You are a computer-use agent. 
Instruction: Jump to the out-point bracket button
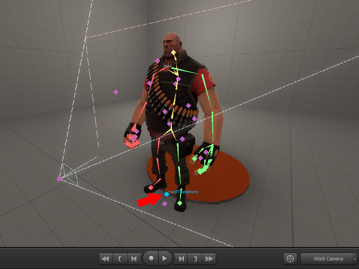point(195,259)
